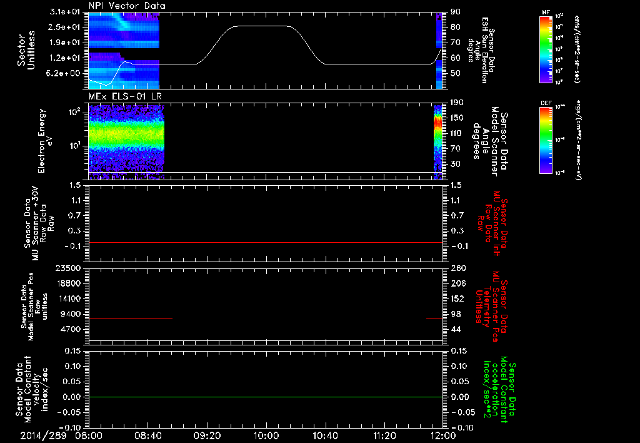This screenshot has width=640, height=443.
Task: Click the plateau of the white sun elevation curve
Action: [x=263, y=26]
